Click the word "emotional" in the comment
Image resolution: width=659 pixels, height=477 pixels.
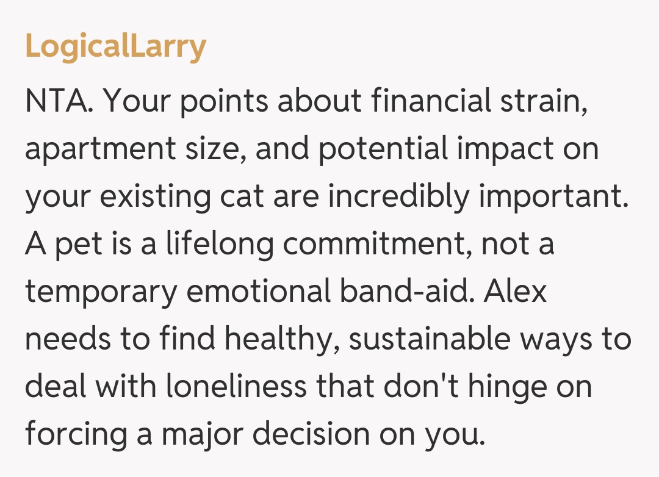tap(253, 292)
